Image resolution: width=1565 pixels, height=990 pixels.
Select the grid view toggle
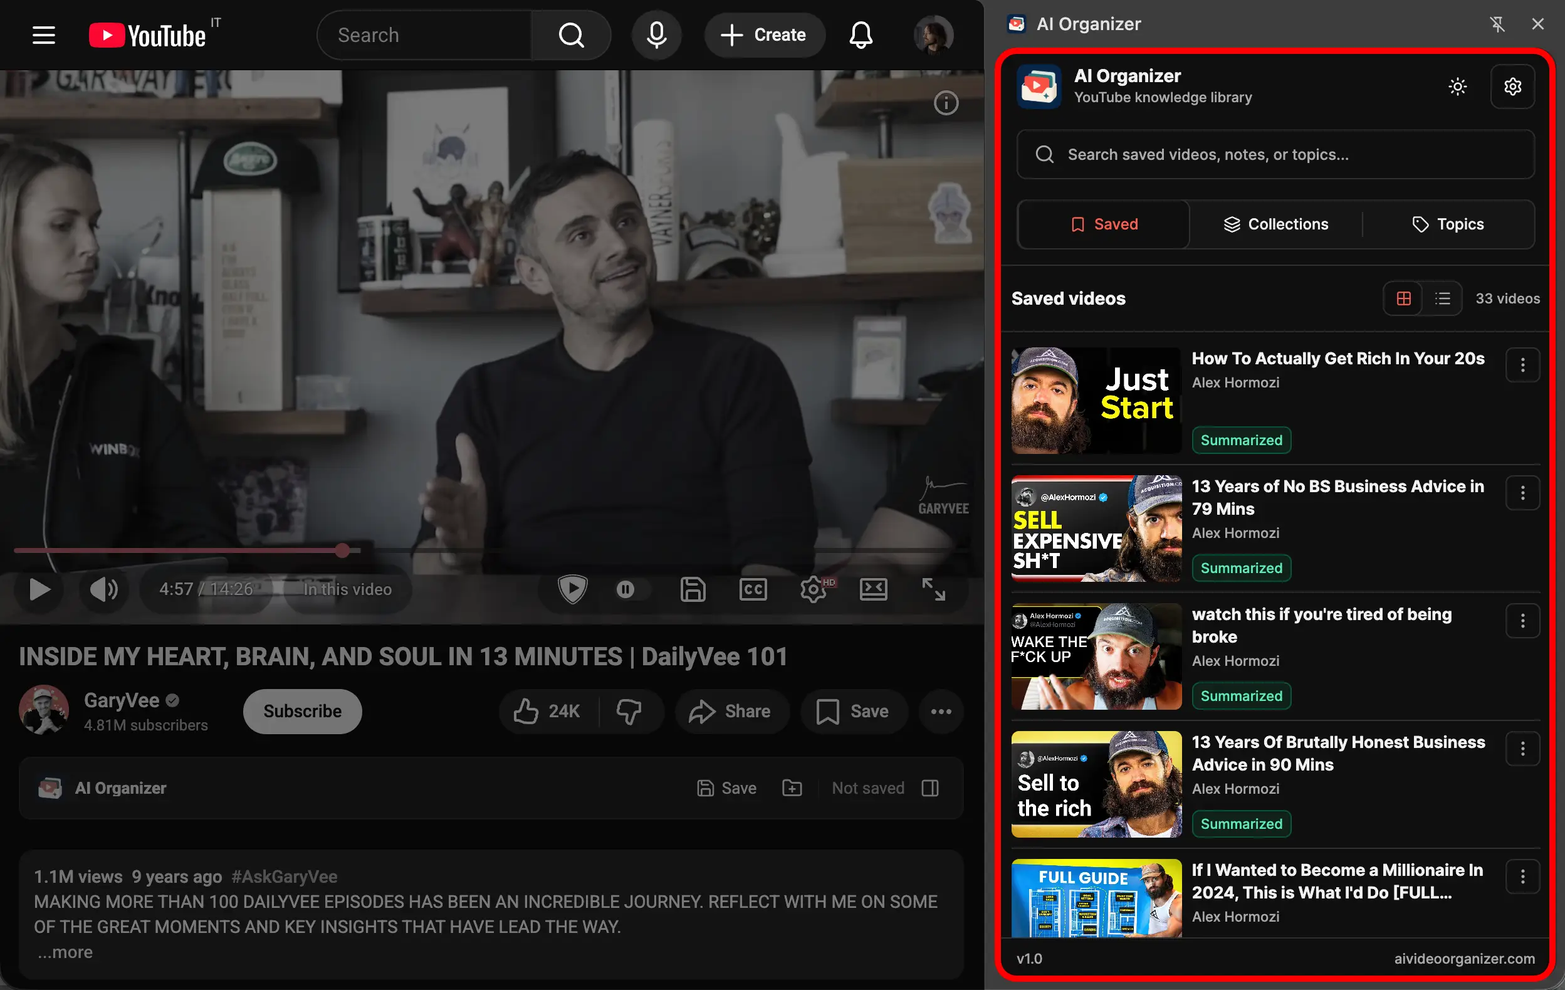click(x=1403, y=298)
